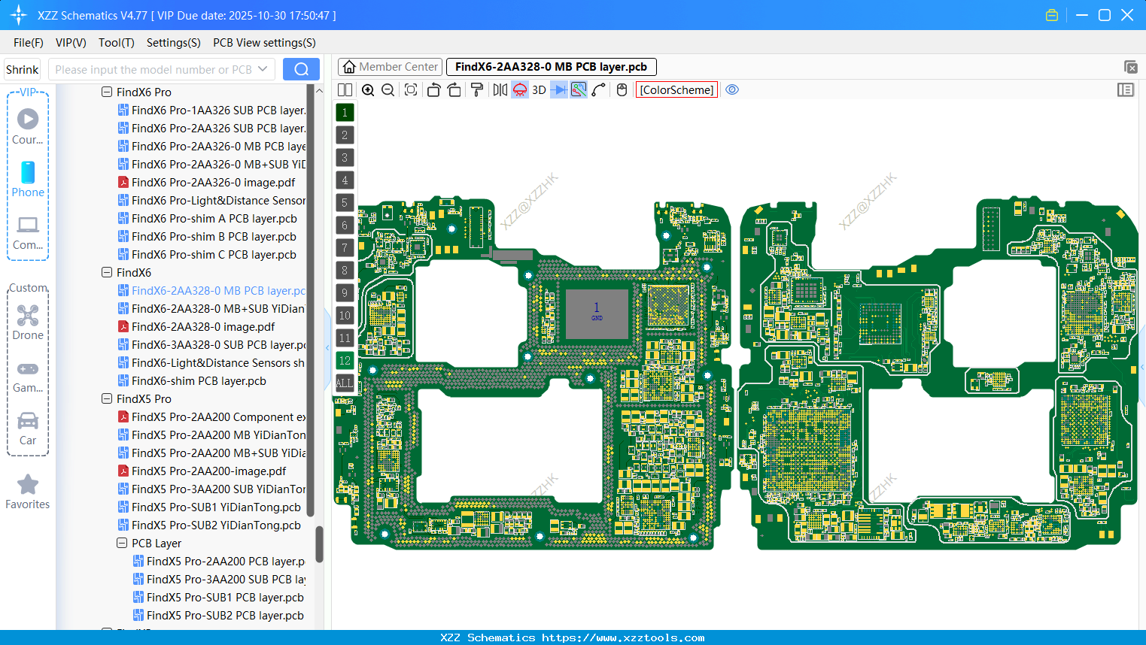Open the PCB View settings(S) menu

coord(264,43)
